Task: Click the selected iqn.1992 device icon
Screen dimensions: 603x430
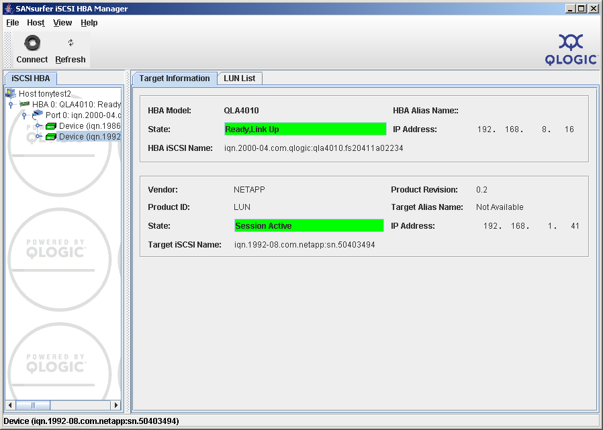Action: tap(50, 137)
